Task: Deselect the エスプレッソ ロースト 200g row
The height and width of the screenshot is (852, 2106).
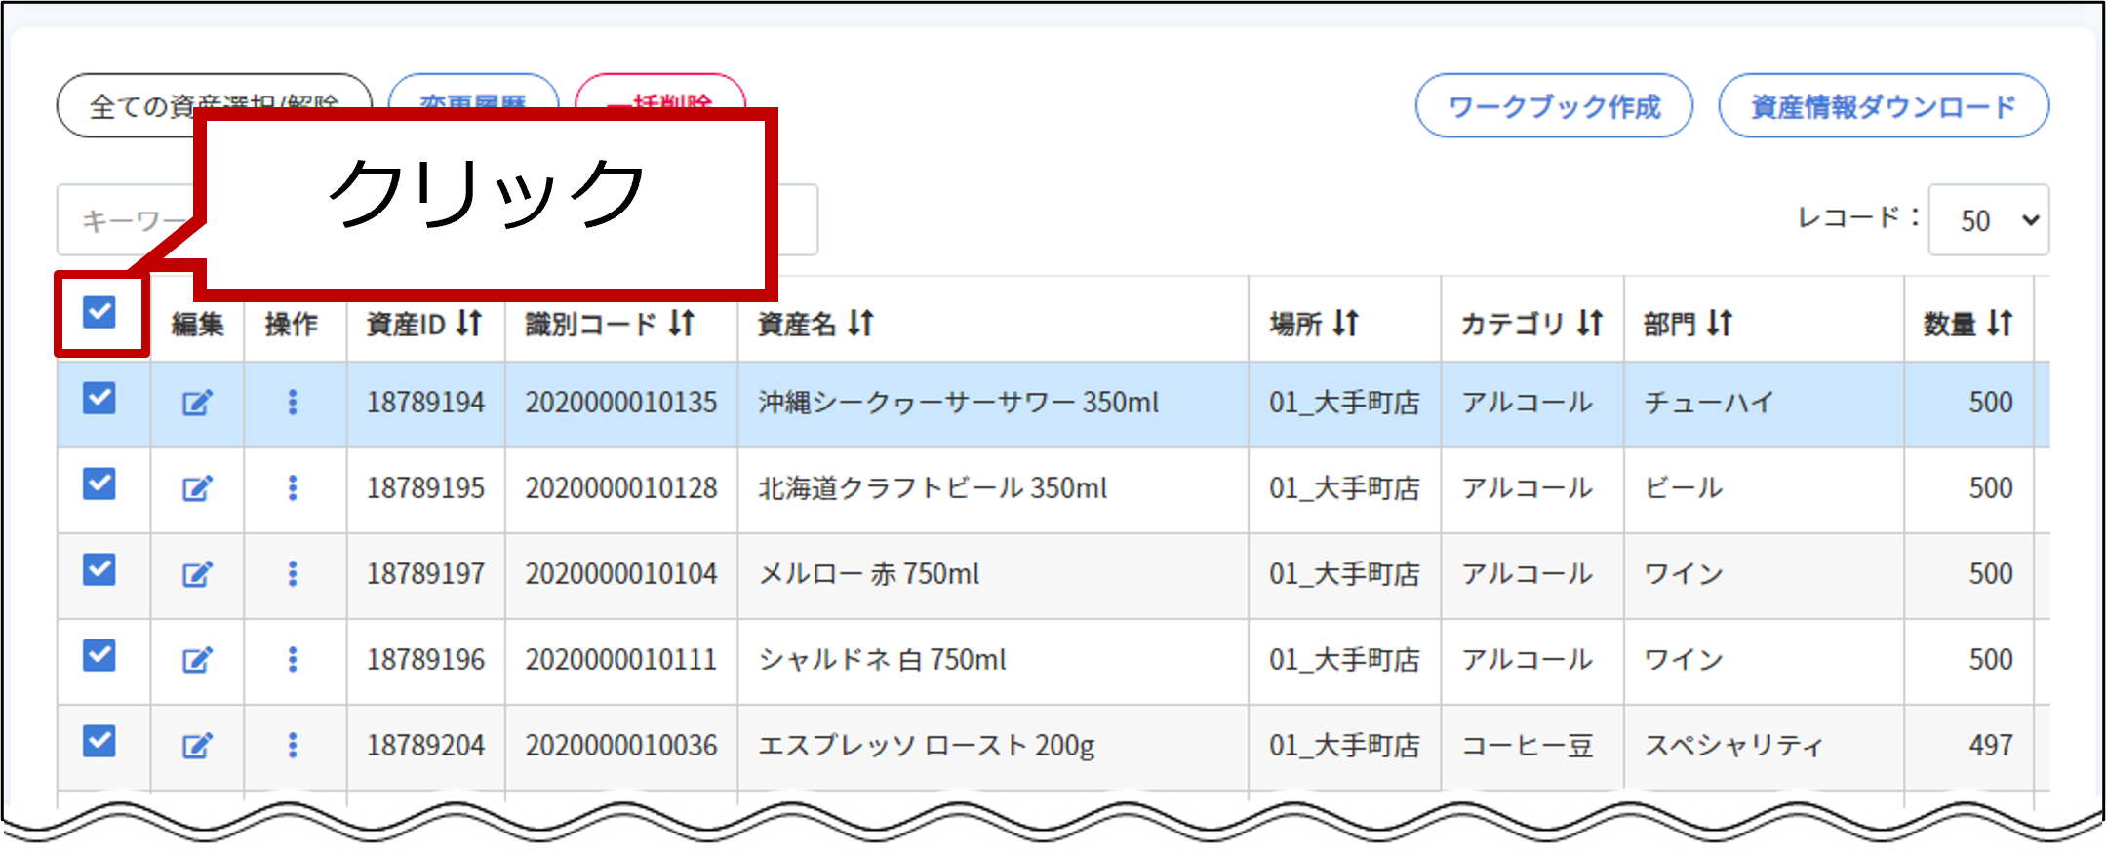Action: coord(99,741)
